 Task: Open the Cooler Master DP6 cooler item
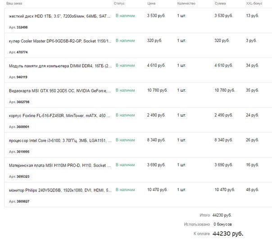pyautogui.click(x=60, y=41)
